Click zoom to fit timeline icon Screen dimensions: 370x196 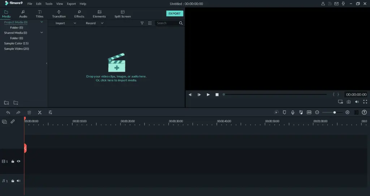click(x=309, y=112)
